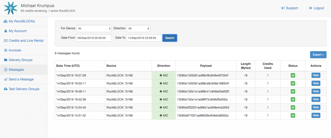
Task: Click the Credits and Line Rental icon
Action: pyautogui.click(x=5, y=41)
